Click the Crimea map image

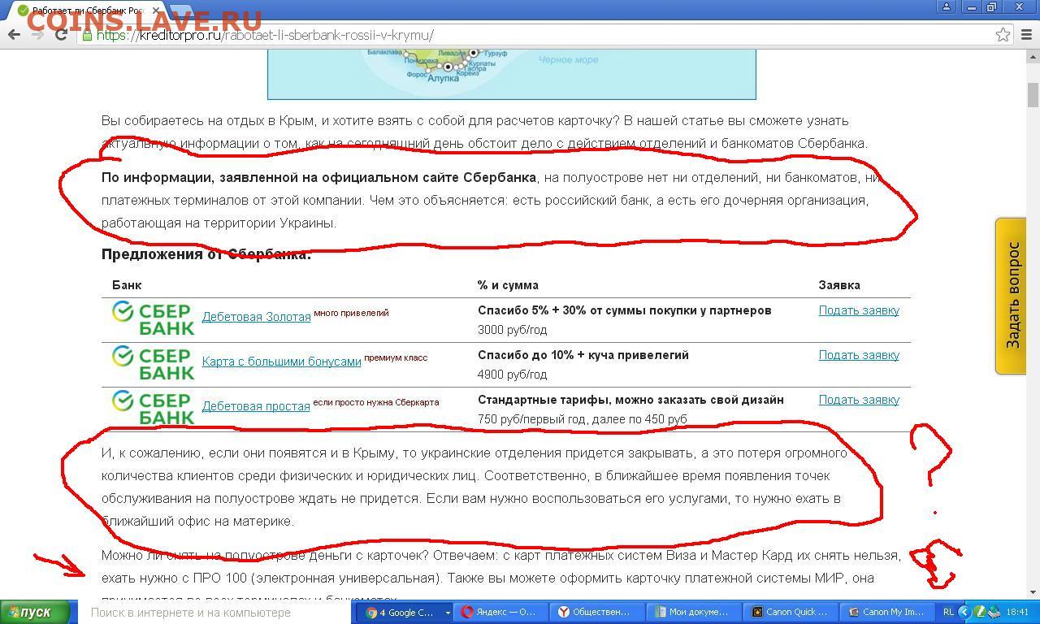coord(512,74)
